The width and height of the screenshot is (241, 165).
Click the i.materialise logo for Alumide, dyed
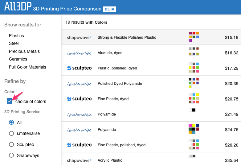click(x=79, y=53)
